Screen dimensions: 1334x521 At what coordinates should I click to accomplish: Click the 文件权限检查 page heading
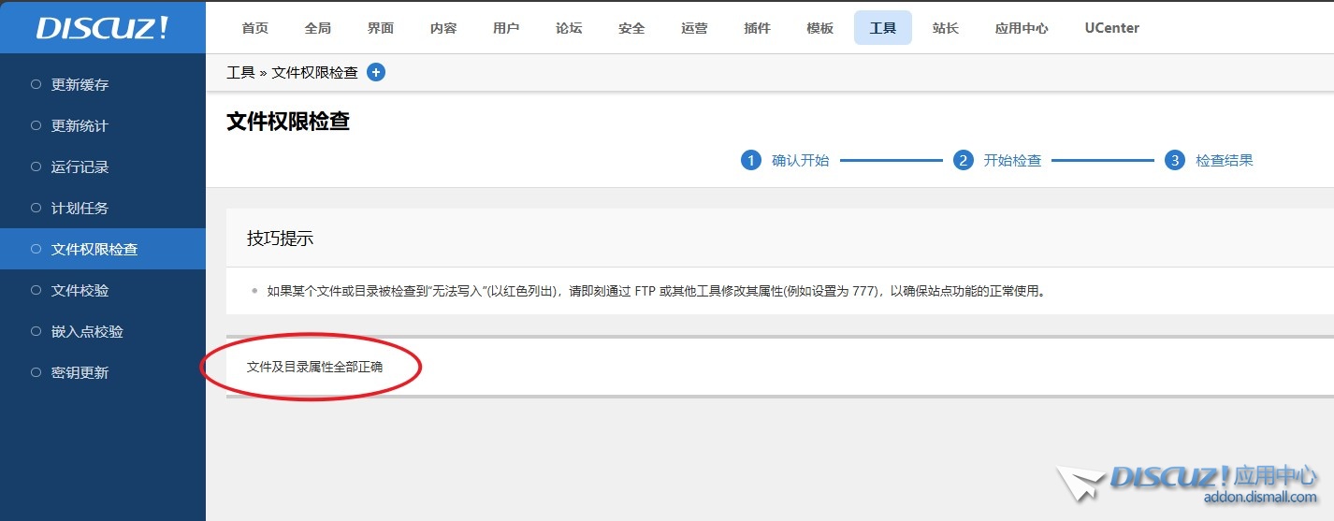click(x=288, y=121)
